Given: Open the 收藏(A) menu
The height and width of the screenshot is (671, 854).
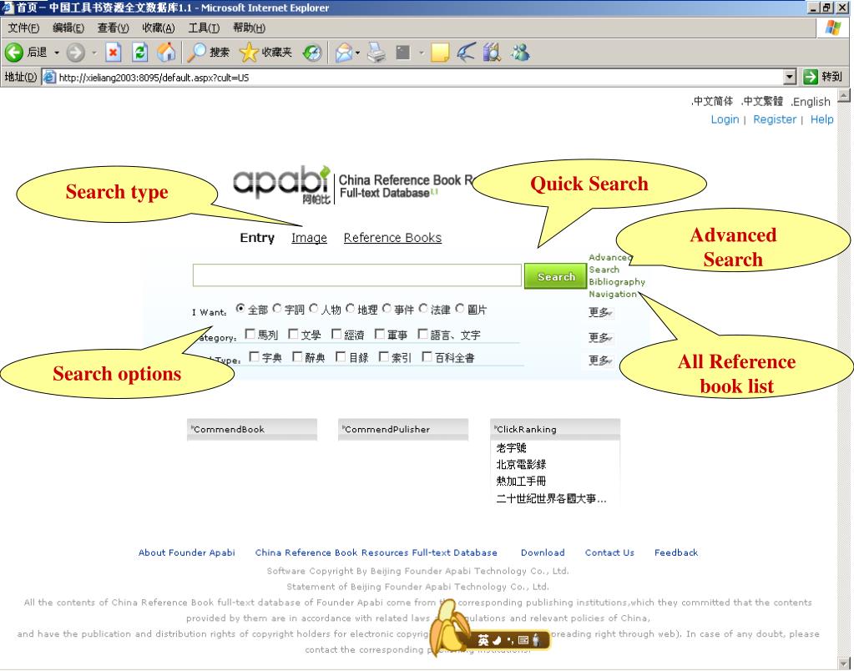Looking at the screenshot, I should point(159,28).
